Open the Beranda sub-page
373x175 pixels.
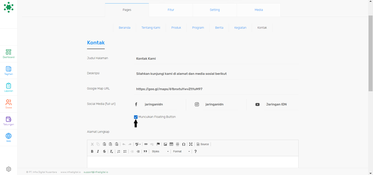click(x=124, y=27)
